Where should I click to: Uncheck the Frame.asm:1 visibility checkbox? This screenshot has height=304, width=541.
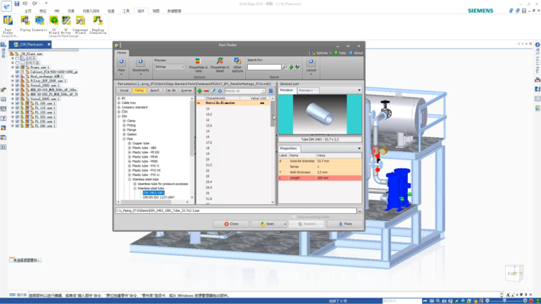(x=17, y=68)
